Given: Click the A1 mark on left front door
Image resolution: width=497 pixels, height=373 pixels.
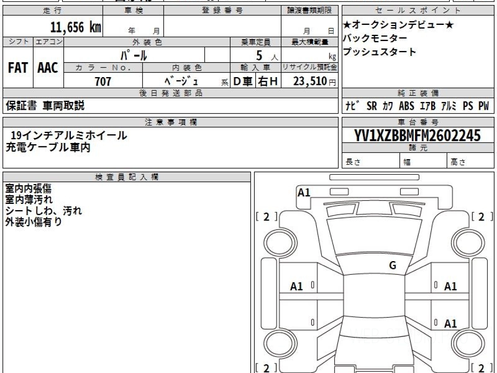Looking at the screenshot, I should (297, 286).
